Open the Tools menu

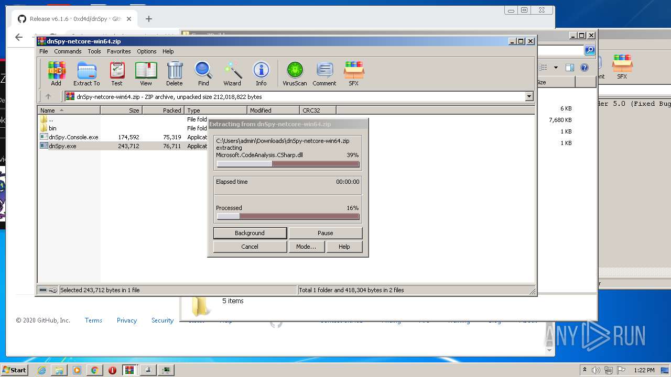click(x=94, y=51)
